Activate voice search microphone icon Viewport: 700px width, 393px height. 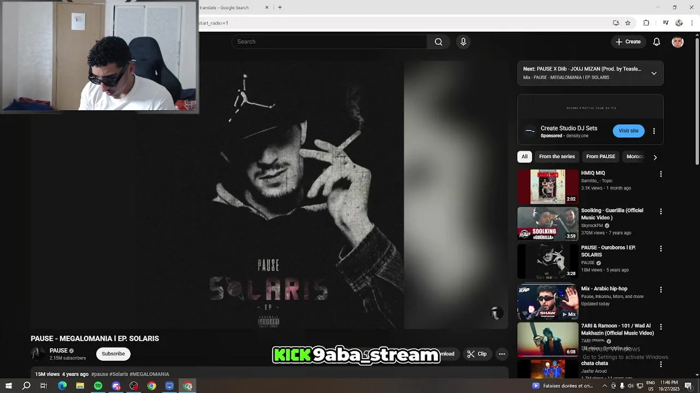[463, 42]
